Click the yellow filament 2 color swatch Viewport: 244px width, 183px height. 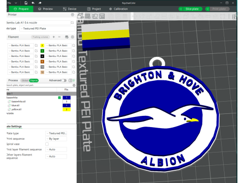(x=42, y=45)
